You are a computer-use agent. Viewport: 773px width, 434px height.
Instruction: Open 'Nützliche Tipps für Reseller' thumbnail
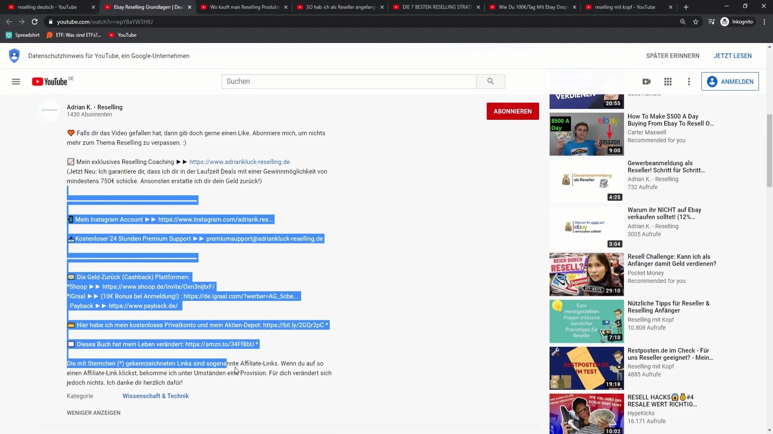587,321
